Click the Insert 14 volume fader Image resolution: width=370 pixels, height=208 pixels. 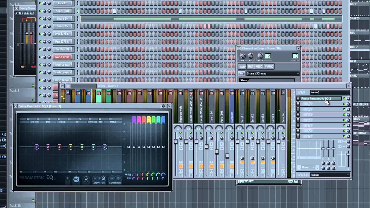tap(206, 146)
